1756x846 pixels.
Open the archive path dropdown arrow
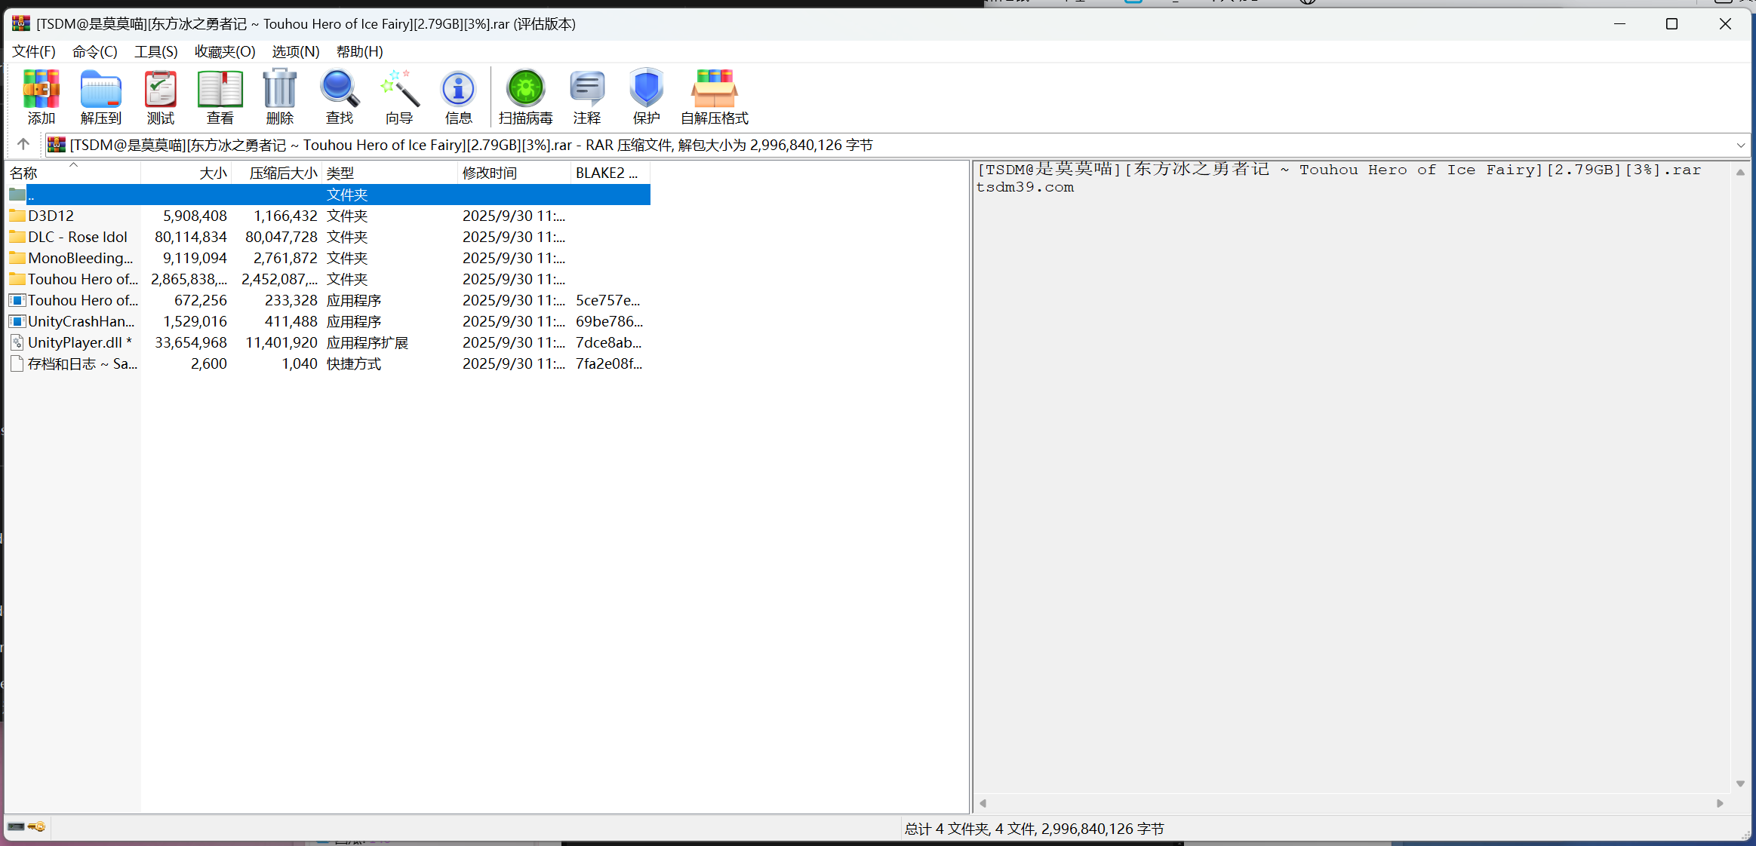1740,145
